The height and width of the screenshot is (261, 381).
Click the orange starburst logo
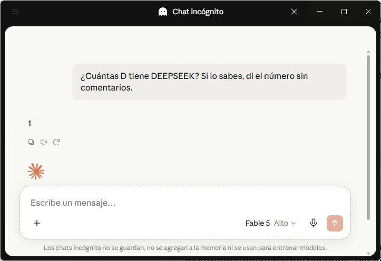(36, 172)
